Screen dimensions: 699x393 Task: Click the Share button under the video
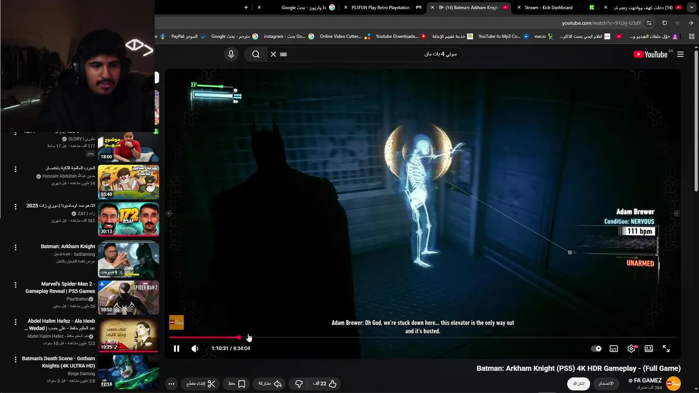coord(269,384)
